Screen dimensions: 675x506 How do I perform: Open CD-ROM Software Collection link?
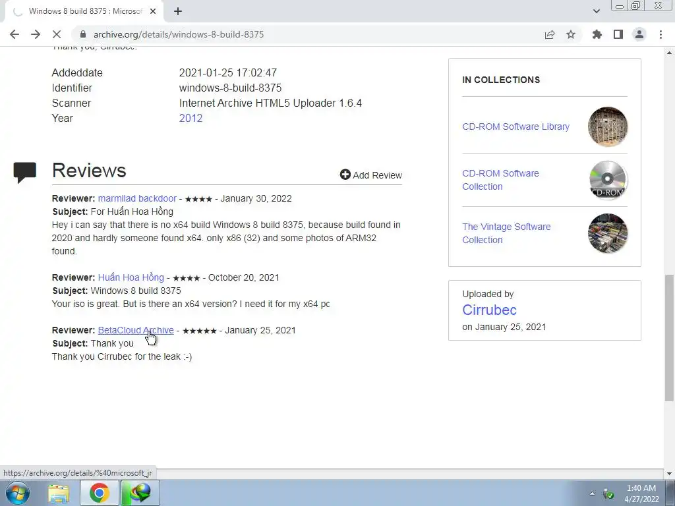[501, 180]
